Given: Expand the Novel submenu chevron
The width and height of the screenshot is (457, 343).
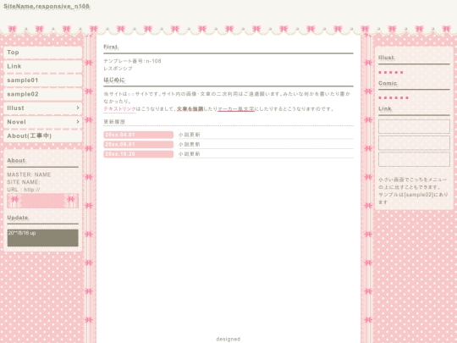Looking at the screenshot, I should click(78, 122).
